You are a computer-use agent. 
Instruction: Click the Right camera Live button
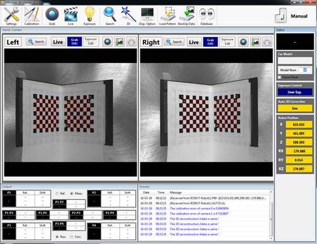click(194, 42)
